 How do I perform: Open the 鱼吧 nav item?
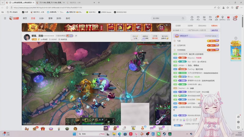point(68,18)
